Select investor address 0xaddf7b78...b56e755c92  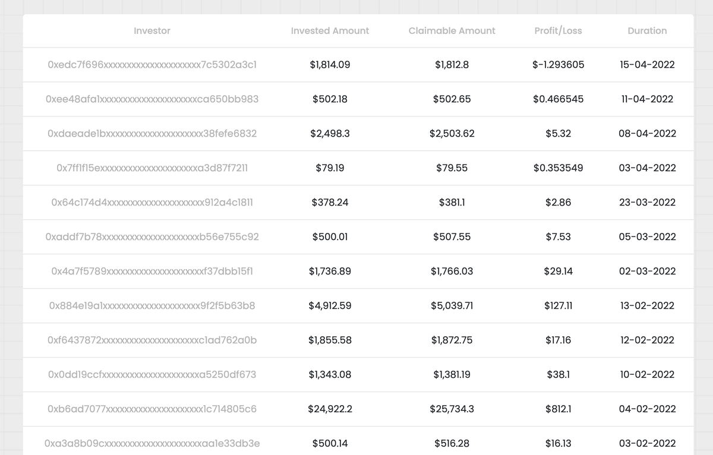tap(152, 237)
